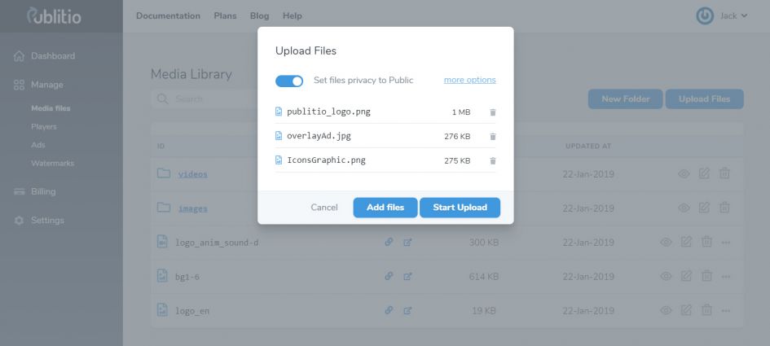Click the Add files button
Screen dimensions: 770x346
tap(385, 207)
